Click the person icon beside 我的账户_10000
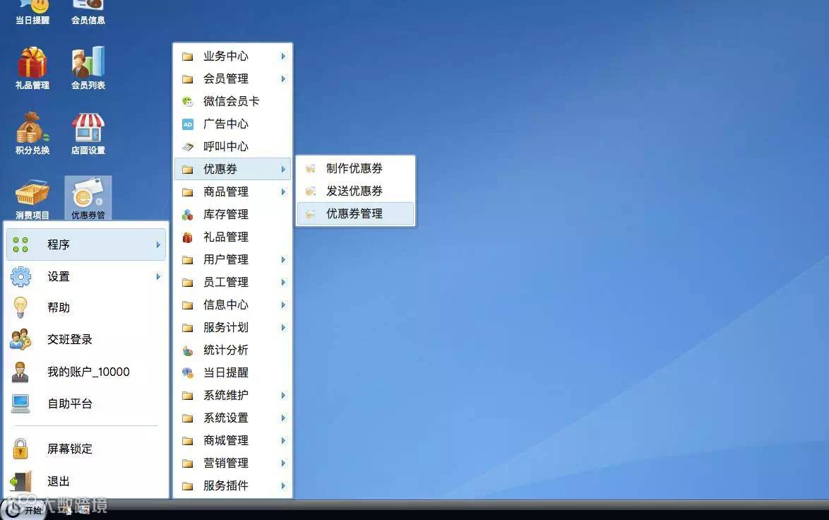Viewport: 829px width, 520px height. tap(20, 372)
